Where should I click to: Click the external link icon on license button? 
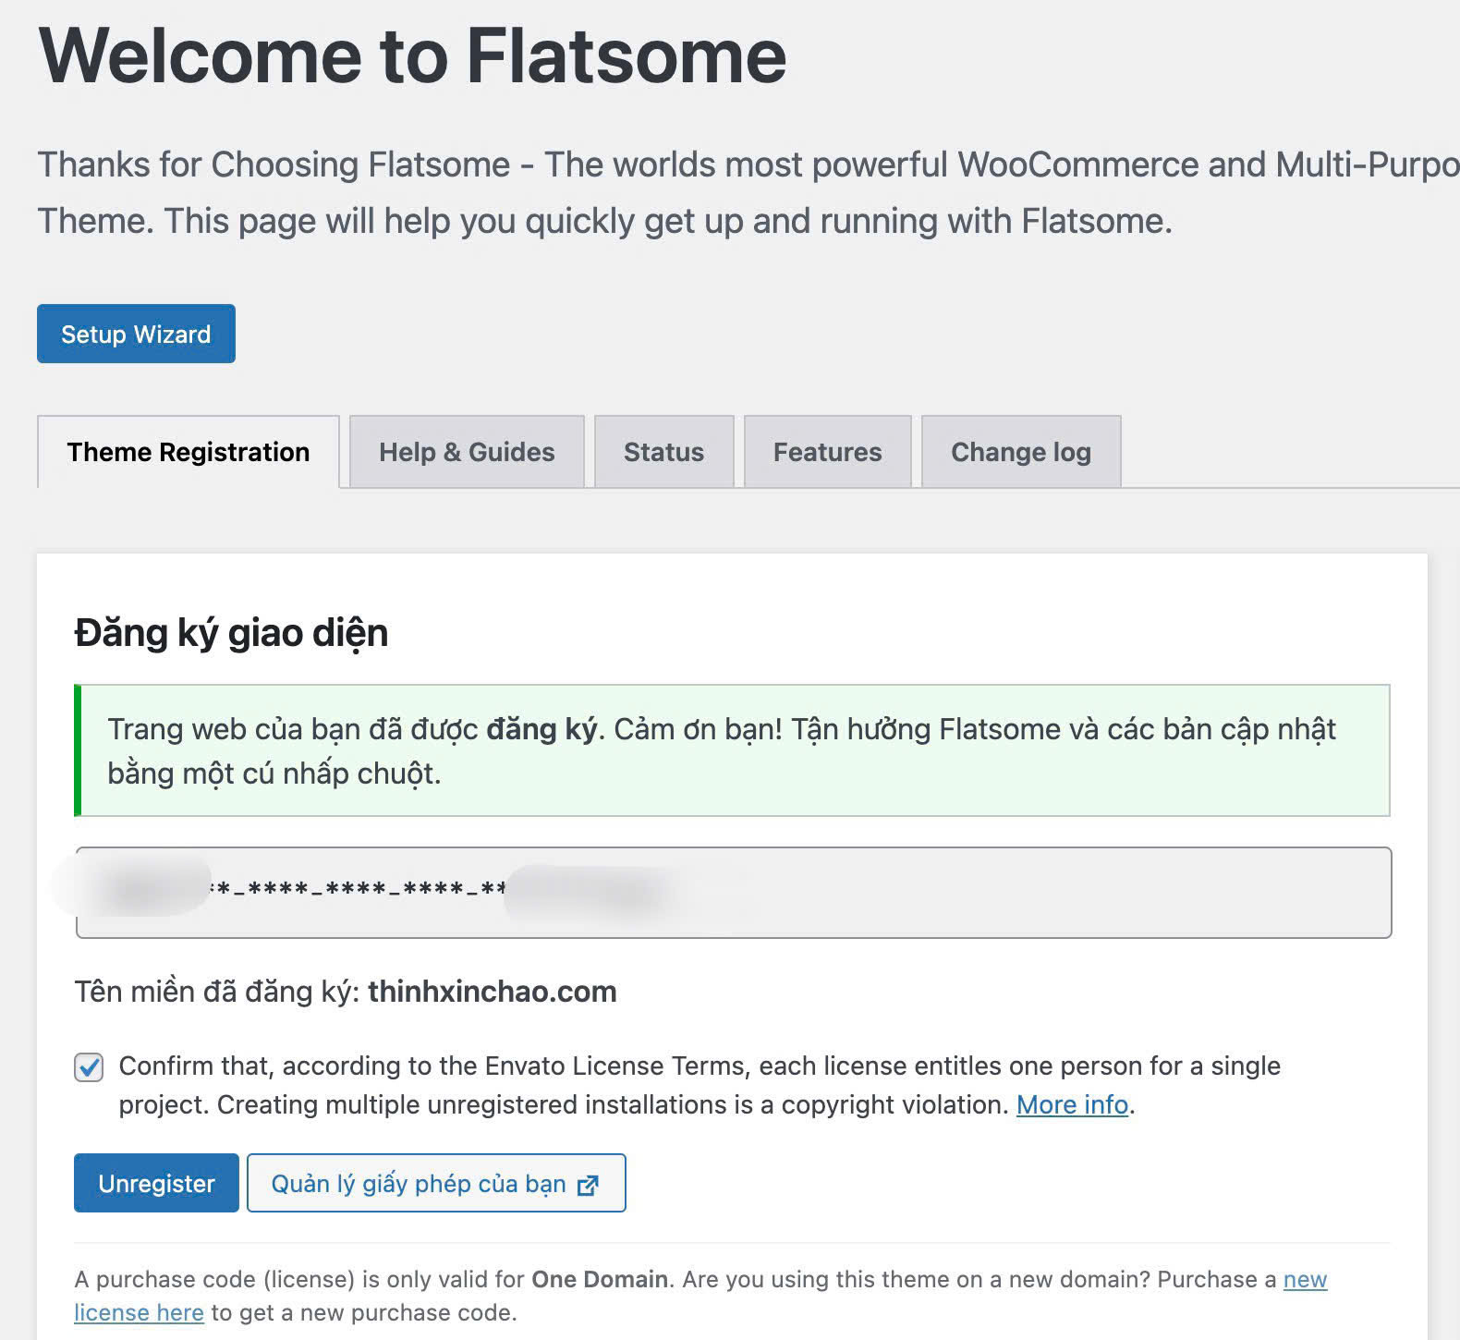click(588, 1185)
